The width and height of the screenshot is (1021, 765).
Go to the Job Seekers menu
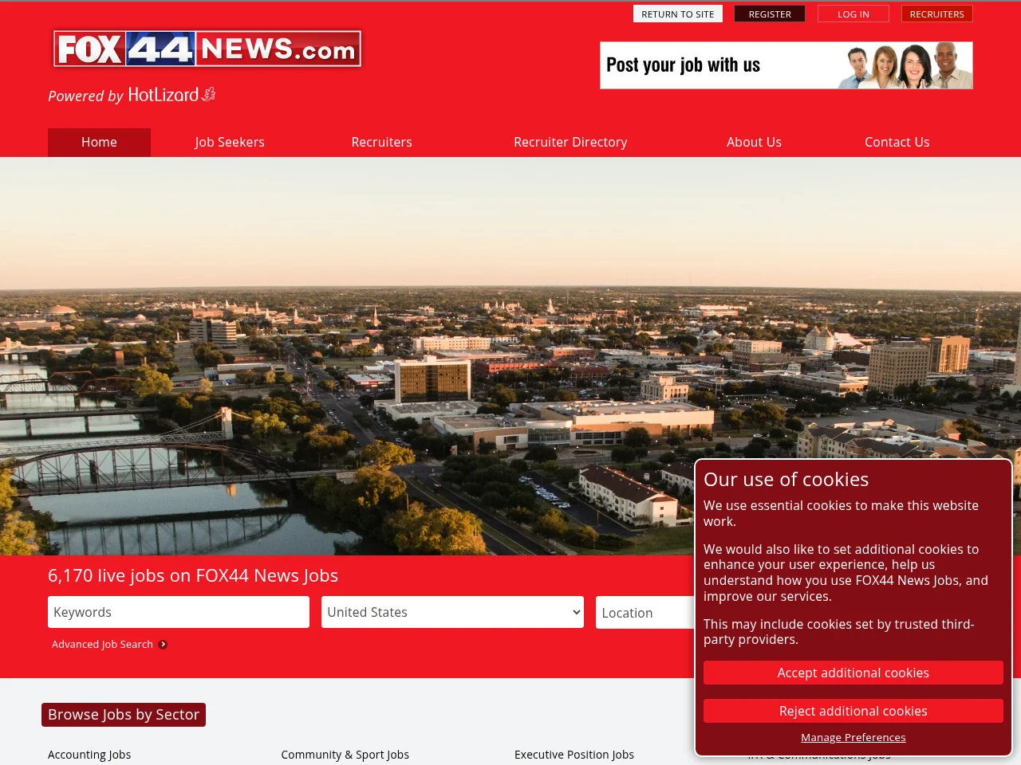point(230,142)
